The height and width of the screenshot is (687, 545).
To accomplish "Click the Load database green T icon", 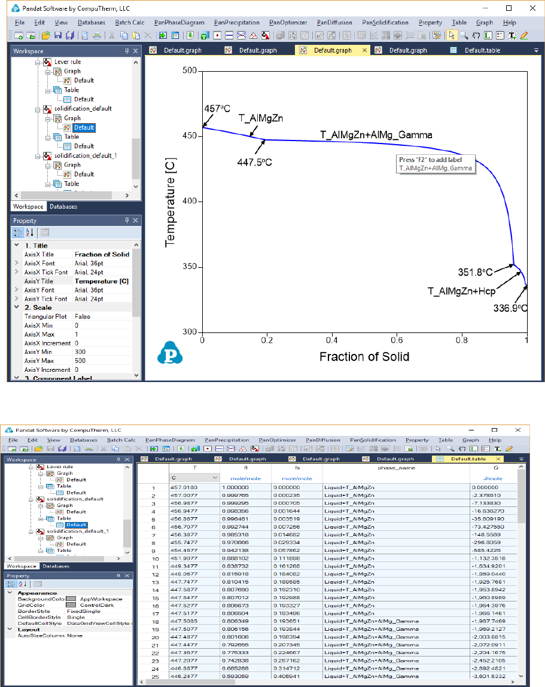I will (205, 35).
